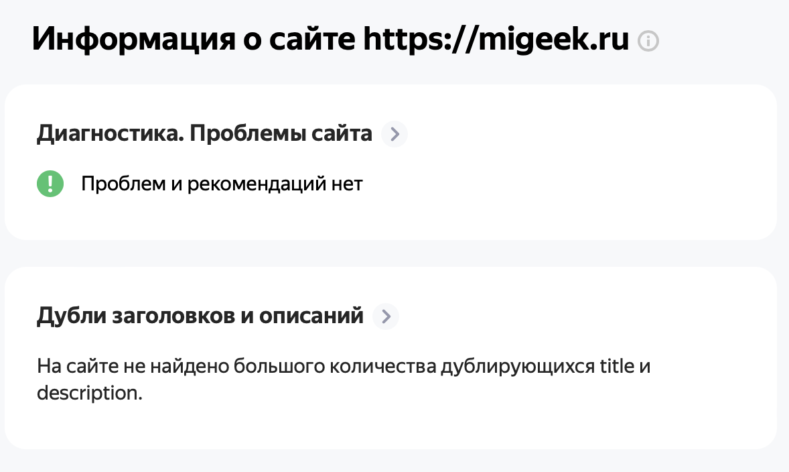Open the Диагностика. Проблемы сайта heading link

click(204, 133)
